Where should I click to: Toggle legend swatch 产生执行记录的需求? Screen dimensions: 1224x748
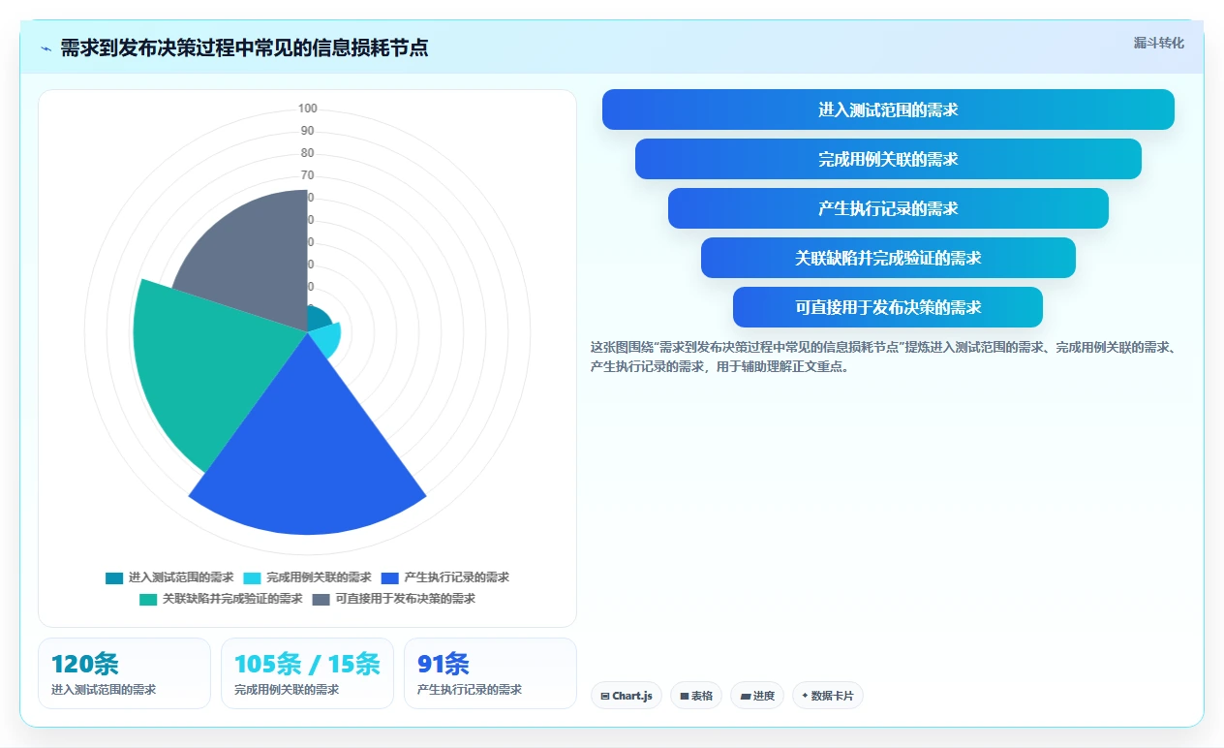[389, 577]
